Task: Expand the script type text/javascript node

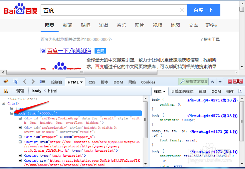Action: [20, 156]
